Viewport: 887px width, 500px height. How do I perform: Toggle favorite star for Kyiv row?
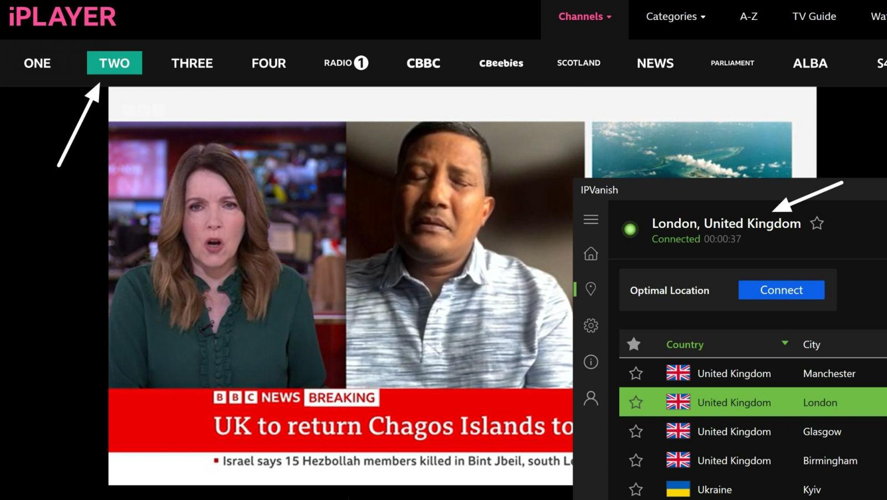pos(636,489)
